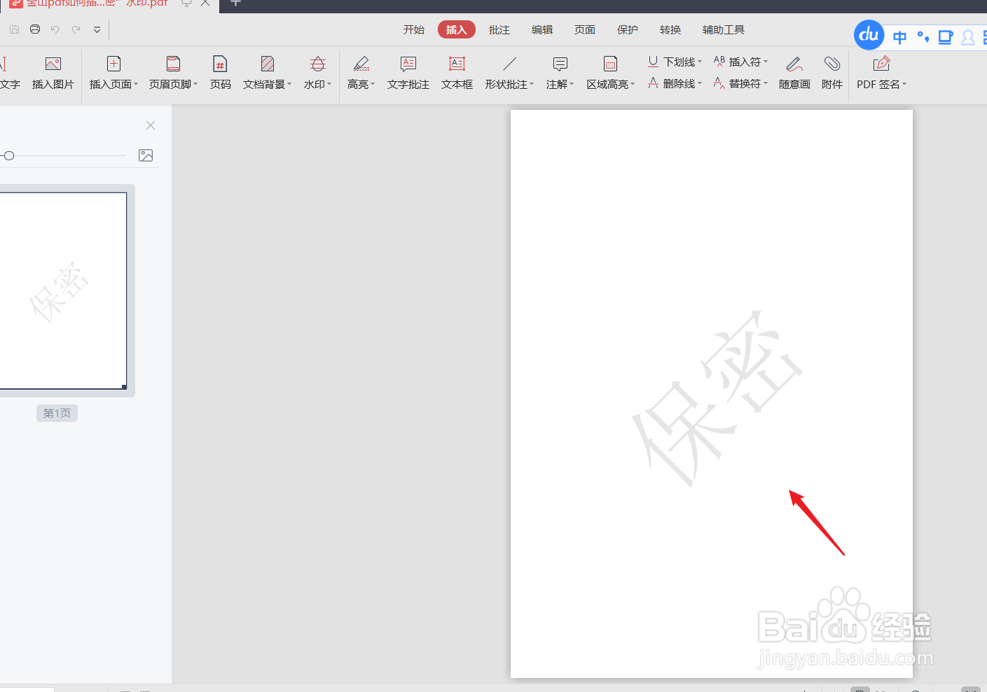Expand the Header and Footer dropdown arrow
This screenshot has height=692, width=987.
[195, 84]
